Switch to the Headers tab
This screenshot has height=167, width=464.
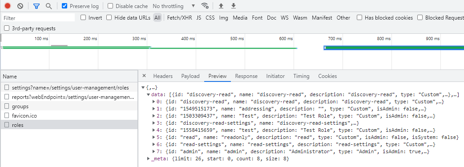tap(163, 76)
